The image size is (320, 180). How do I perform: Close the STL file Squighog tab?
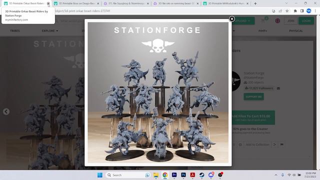click(148, 3)
